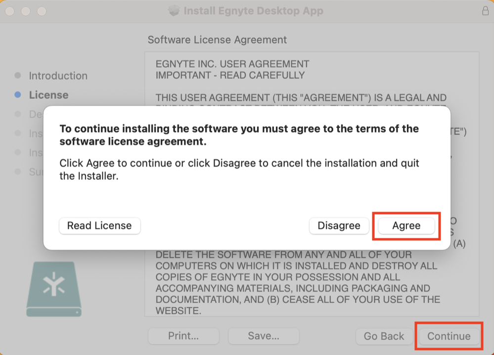The width and height of the screenshot is (494, 355).
Task: Click the 'IMPORTANT - READ CAREFULLY' line
Action: tap(230, 75)
